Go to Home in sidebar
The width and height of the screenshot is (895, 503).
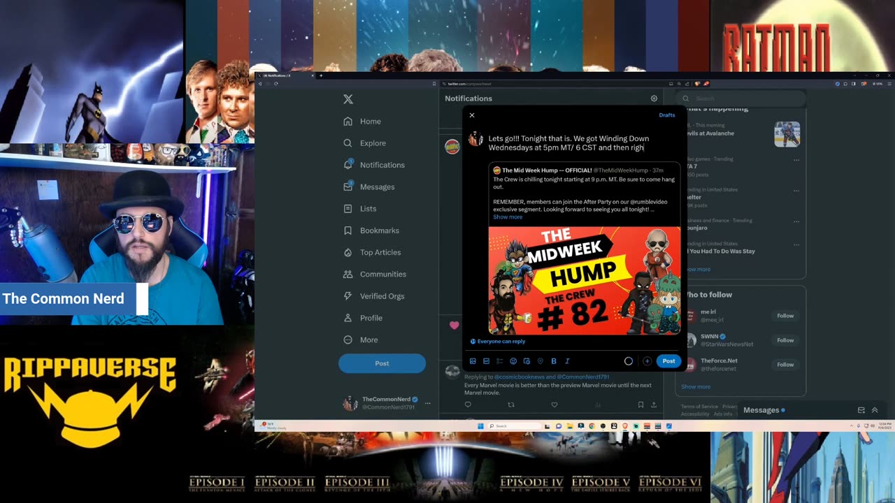tap(362, 122)
